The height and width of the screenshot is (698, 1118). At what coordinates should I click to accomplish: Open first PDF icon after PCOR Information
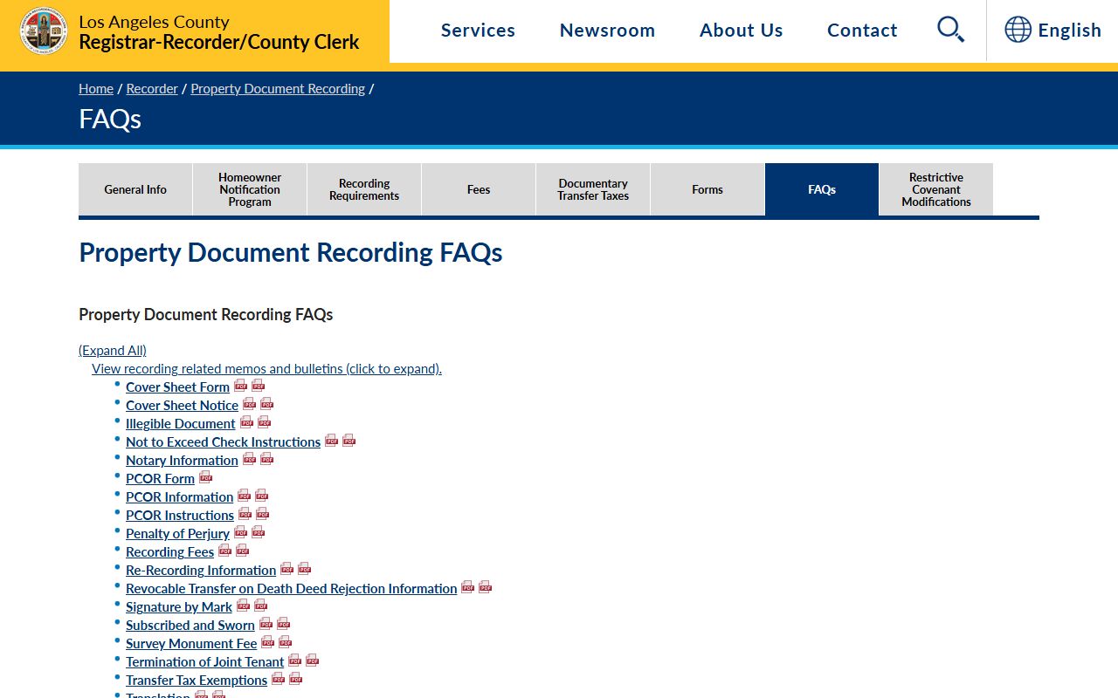244,496
